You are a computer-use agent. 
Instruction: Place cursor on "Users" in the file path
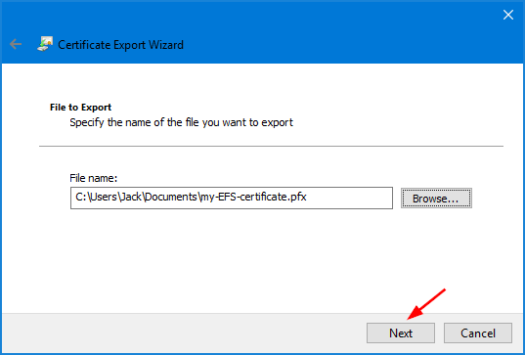pyautogui.click(x=104, y=197)
